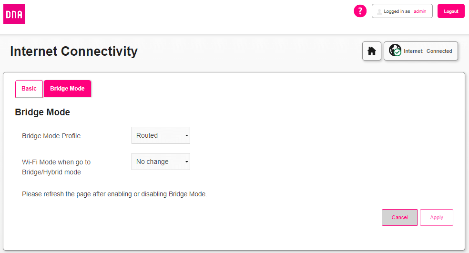469x253 pixels.
Task: Expand the Wi-Fi Mode No change dropdown
Action: (x=161, y=162)
